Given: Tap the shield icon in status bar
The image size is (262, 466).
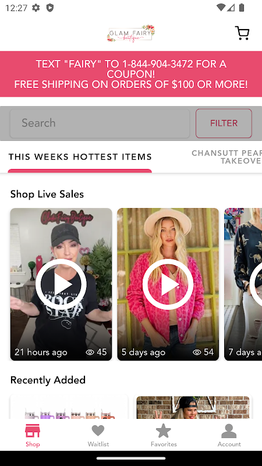Looking at the screenshot, I should 50,8.
